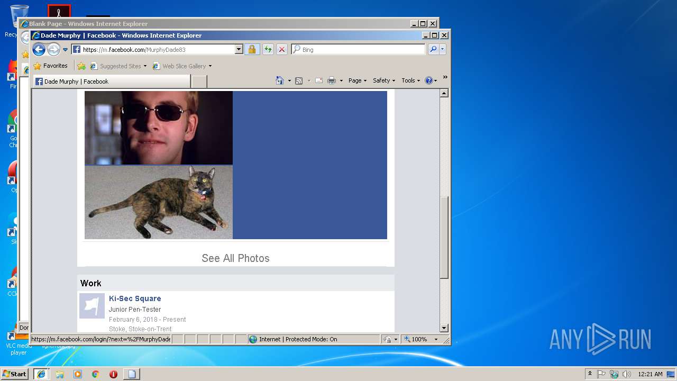Expand the address bar history dropdown

click(x=239, y=49)
